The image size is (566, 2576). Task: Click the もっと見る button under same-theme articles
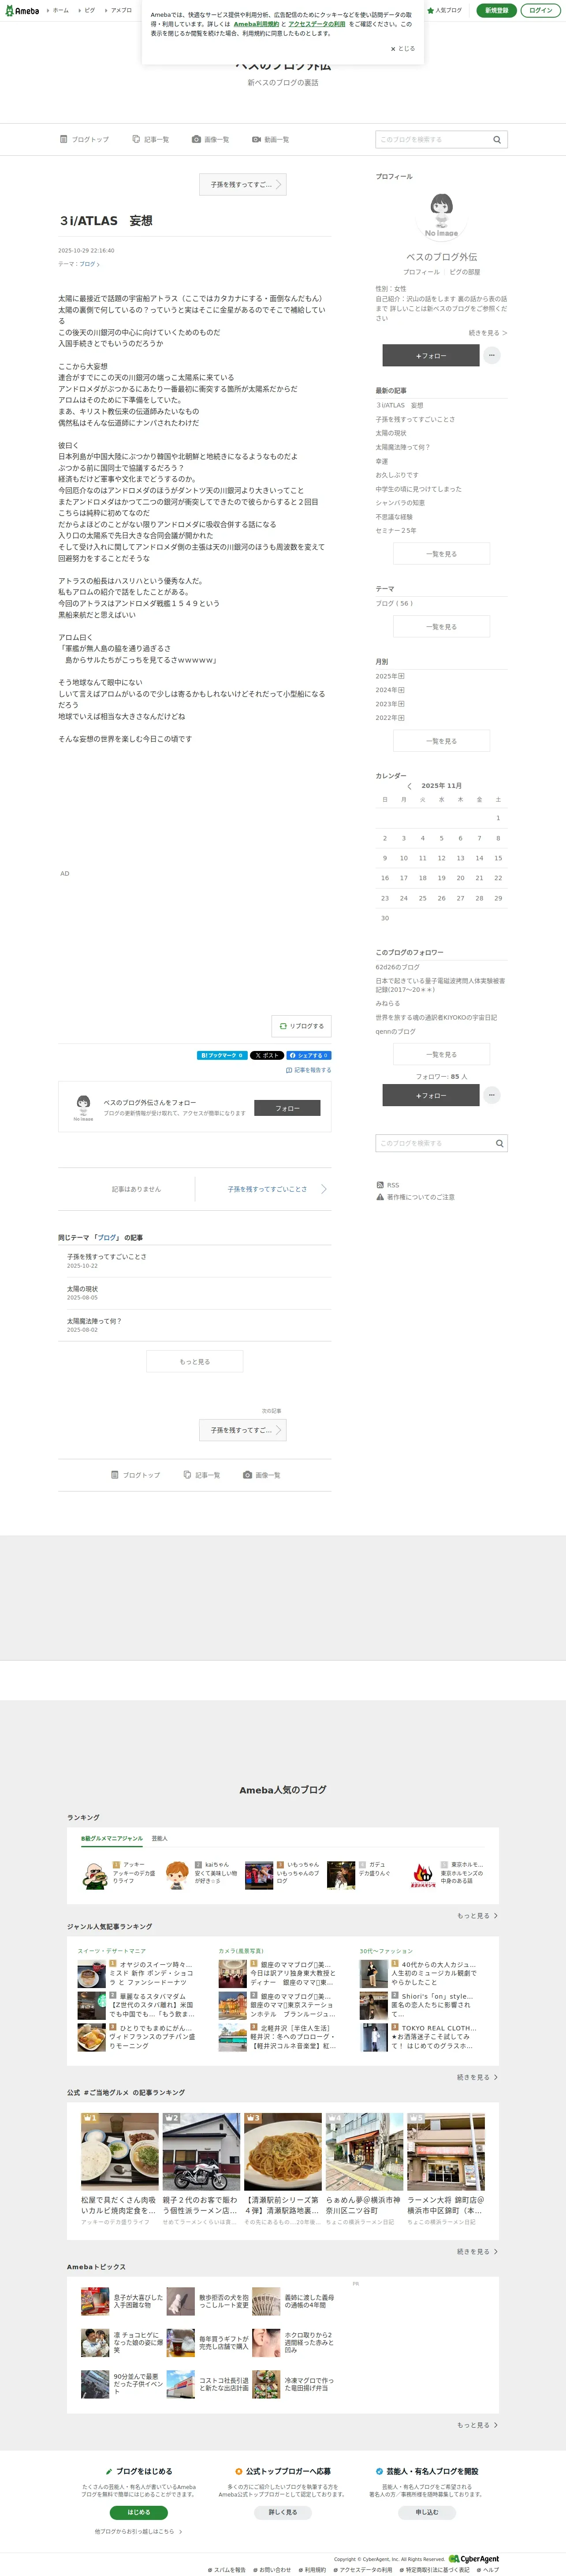tap(195, 1361)
